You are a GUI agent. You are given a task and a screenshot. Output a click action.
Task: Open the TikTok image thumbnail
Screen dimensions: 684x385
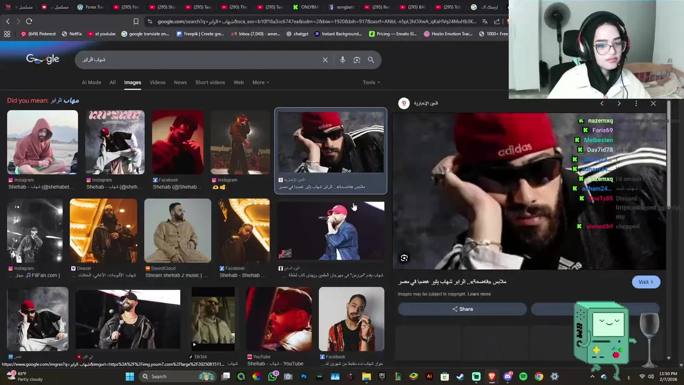pos(213,319)
